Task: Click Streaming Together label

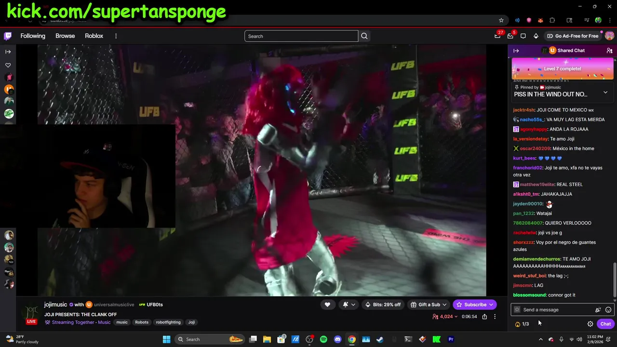Action: click(73, 322)
